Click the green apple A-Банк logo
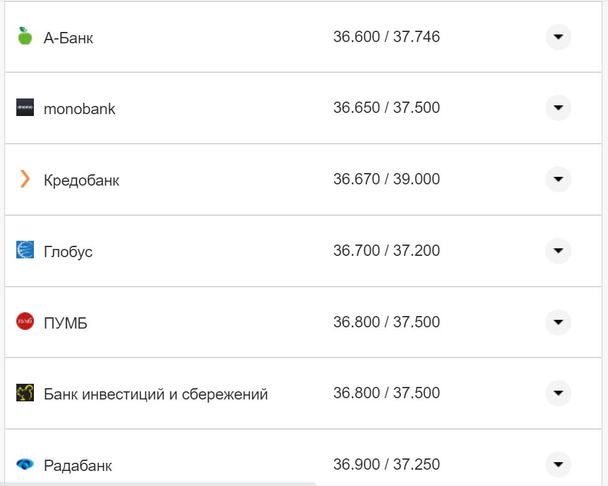The height and width of the screenshot is (486, 608). (x=25, y=36)
